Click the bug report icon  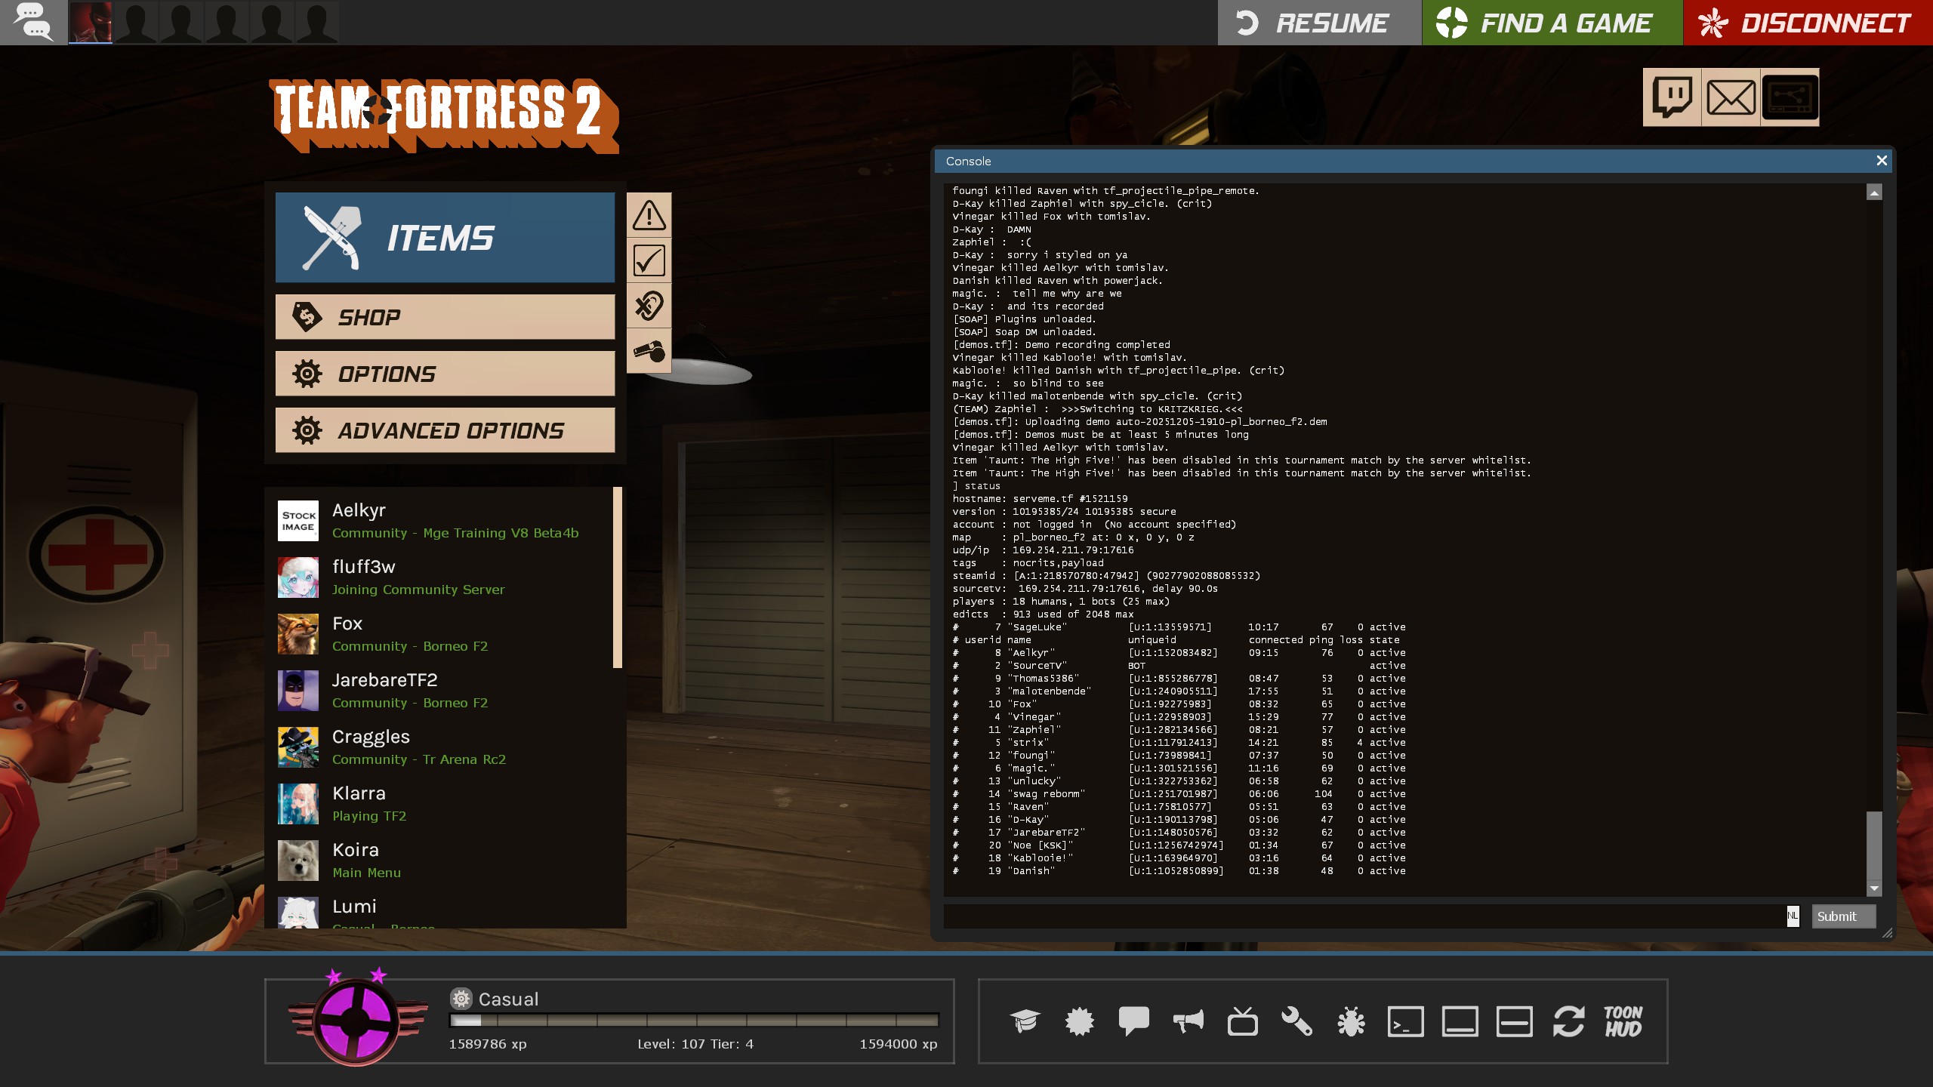[1351, 1021]
